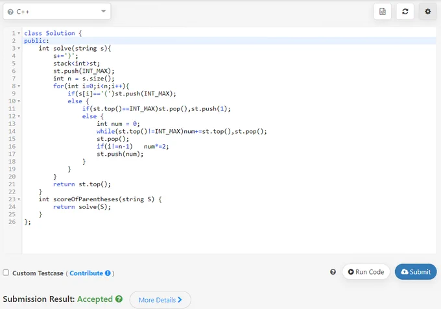Submit the solution

[416, 272]
